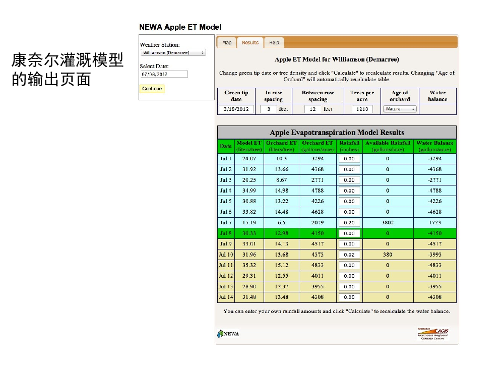Viewport: 504px width, 378px height.
Task: Click the Select Date input field
Action: pos(164,74)
